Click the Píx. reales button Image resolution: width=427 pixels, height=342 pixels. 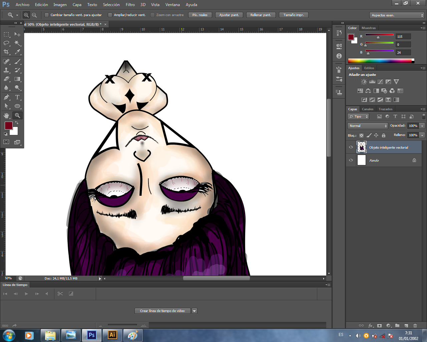pos(200,15)
